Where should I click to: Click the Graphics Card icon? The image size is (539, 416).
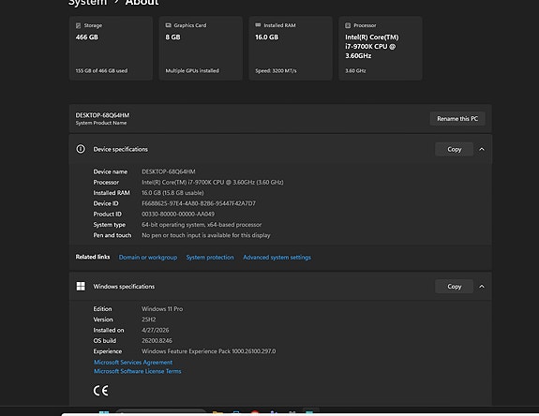pos(168,25)
